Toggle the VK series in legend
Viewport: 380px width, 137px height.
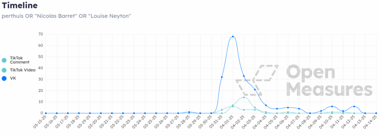point(9,78)
